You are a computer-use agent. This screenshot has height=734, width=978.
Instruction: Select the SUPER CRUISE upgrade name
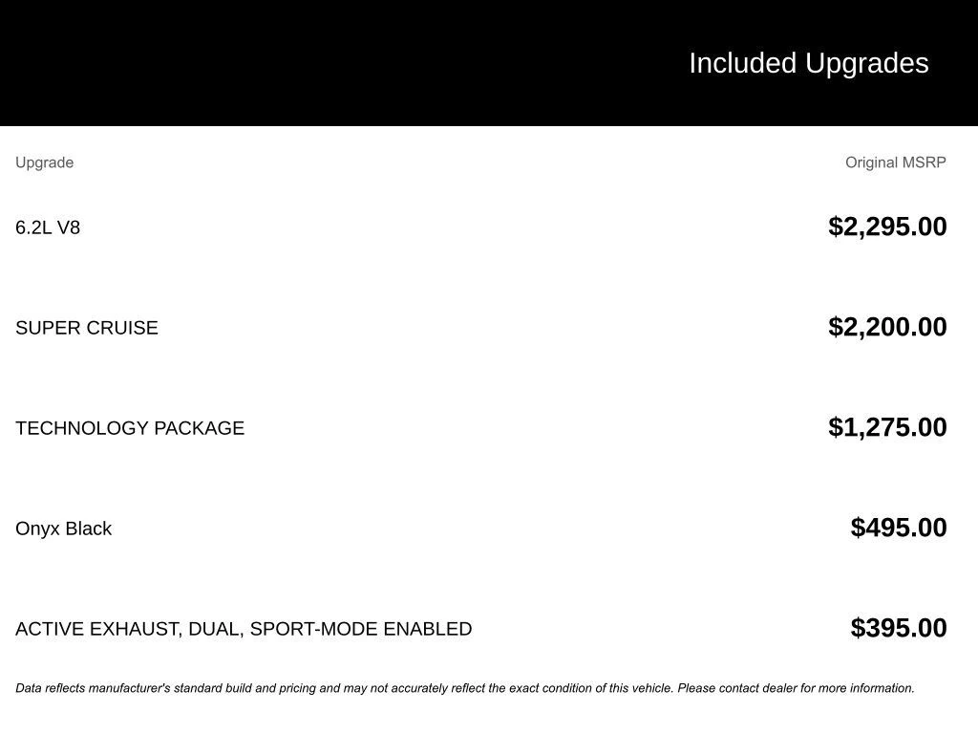[x=87, y=328]
